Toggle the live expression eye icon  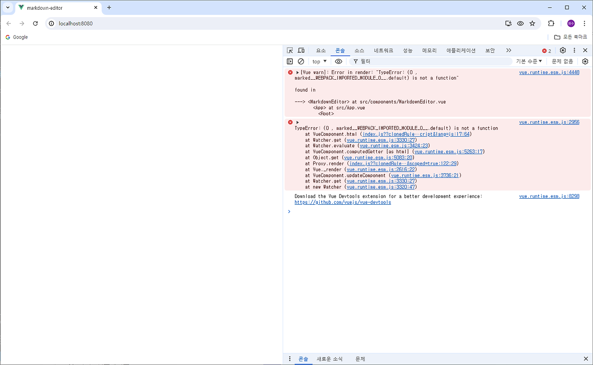(339, 61)
